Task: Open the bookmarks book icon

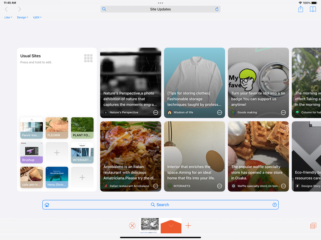Action: 313,9
